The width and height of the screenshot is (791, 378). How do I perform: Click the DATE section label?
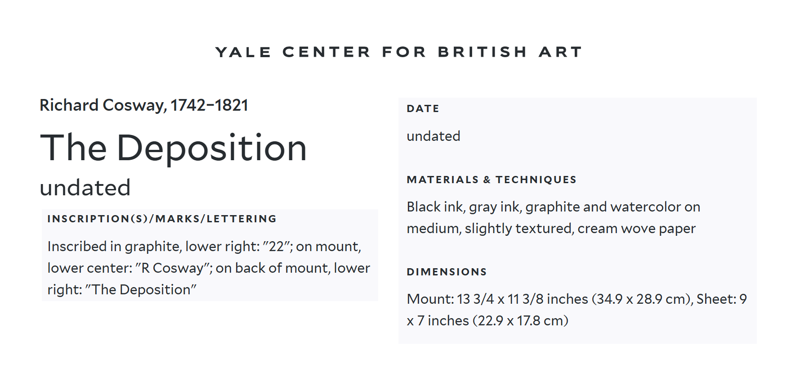423,109
